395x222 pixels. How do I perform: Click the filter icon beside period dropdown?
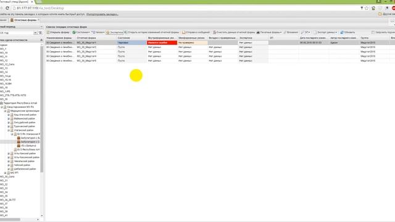point(40,33)
